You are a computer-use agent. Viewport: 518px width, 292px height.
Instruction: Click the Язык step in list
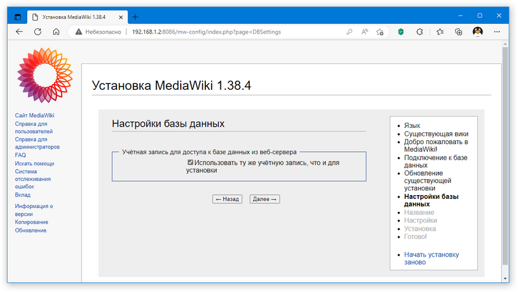[x=412, y=125]
